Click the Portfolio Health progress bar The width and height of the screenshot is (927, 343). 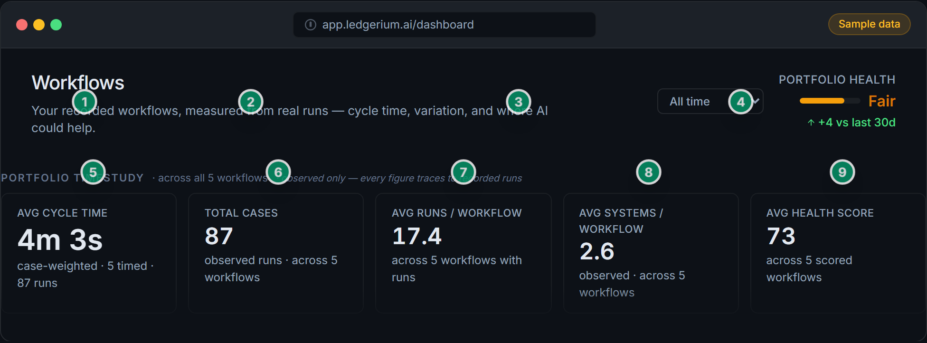(830, 101)
